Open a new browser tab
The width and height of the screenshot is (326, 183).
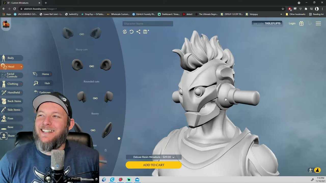tap(46, 3)
